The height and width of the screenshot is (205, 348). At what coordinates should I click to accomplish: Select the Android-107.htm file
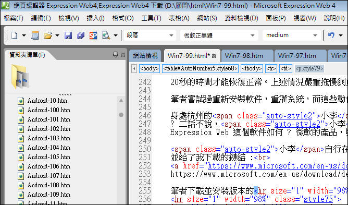click(44, 176)
